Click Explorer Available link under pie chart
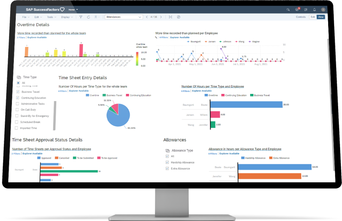 pos(79,91)
